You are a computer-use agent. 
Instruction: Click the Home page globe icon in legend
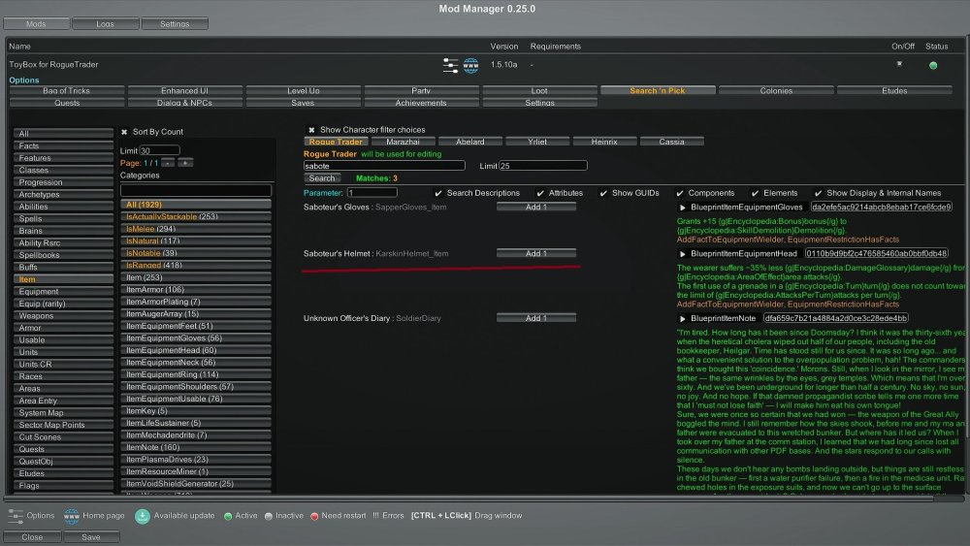point(72,516)
